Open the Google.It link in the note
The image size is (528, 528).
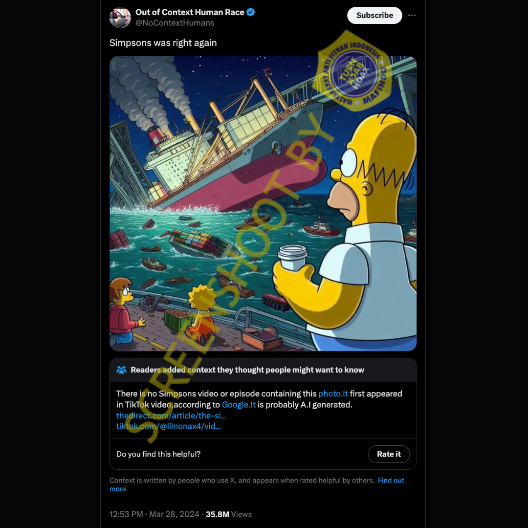click(239, 404)
